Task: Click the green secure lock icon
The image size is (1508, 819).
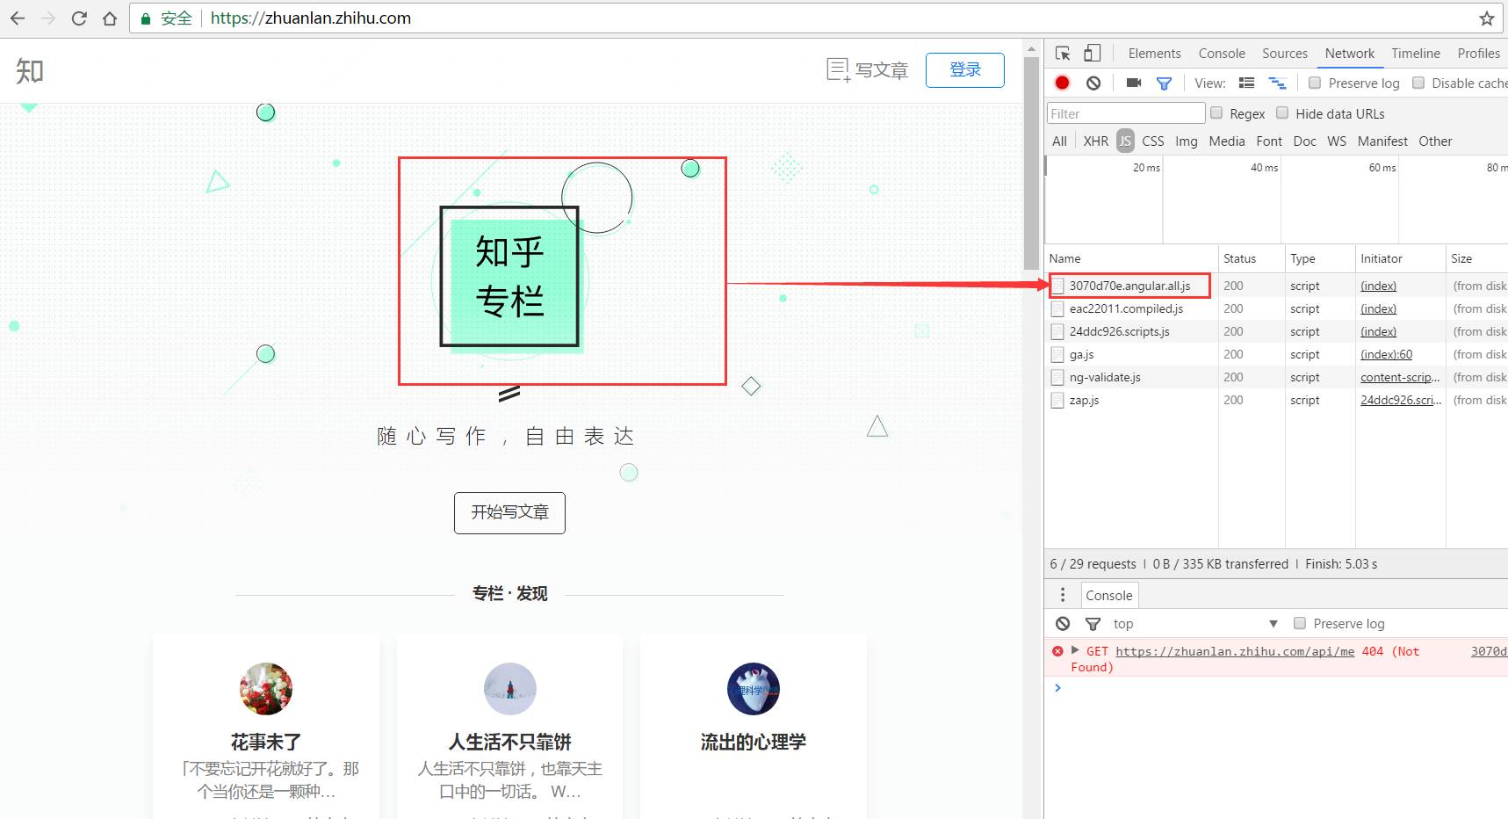Action: tap(146, 18)
